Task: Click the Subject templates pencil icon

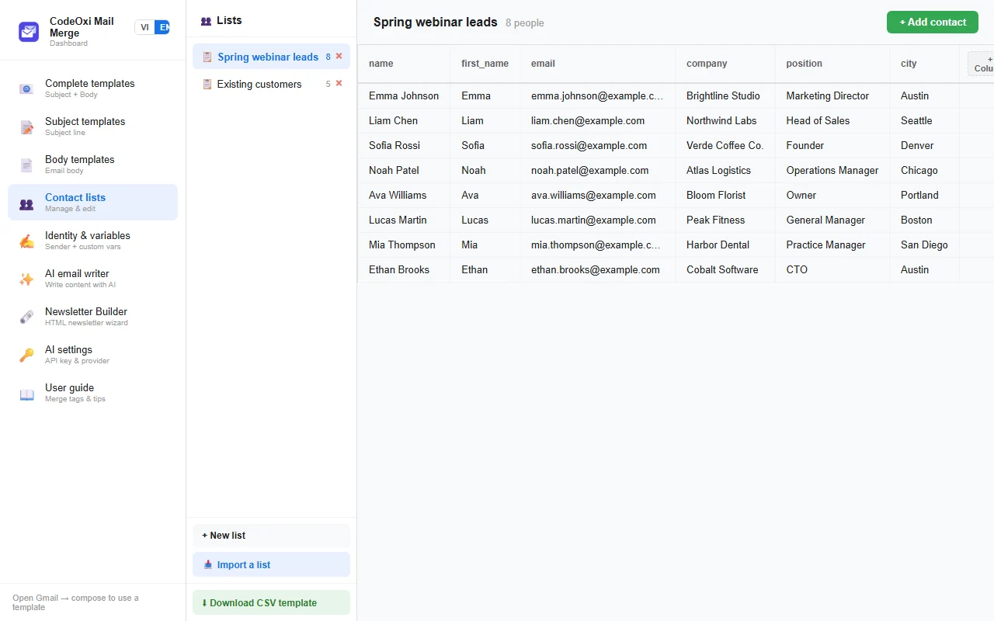Action: pos(26,127)
